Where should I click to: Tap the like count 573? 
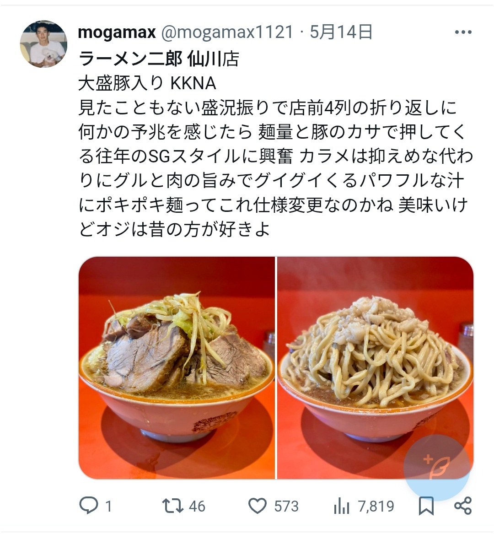pyautogui.click(x=286, y=507)
